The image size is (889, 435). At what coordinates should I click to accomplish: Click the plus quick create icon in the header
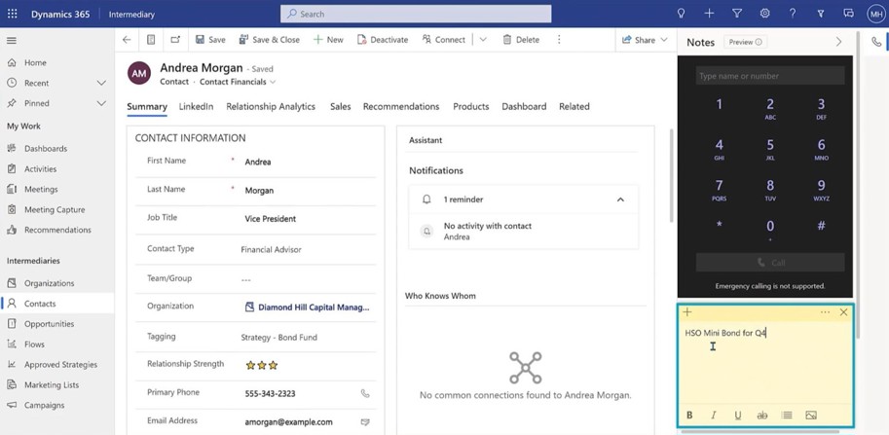click(709, 14)
